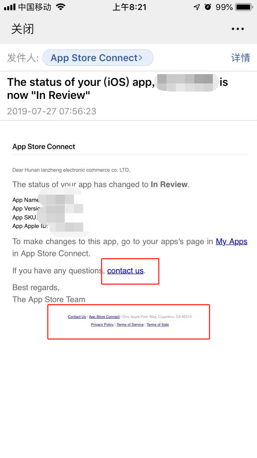Open the My Apps link
Screen dimensions: 257x458
click(231, 241)
